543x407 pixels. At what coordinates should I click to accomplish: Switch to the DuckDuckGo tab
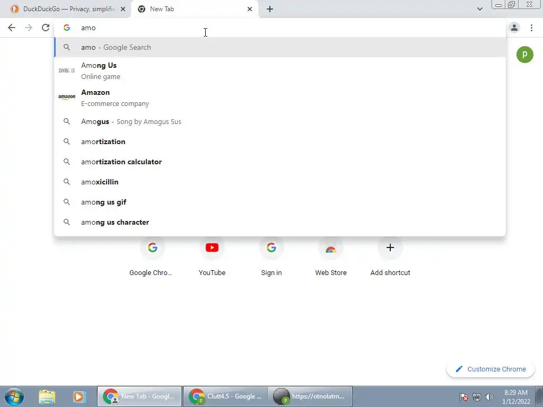pyautogui.click(x=68, y=9)
